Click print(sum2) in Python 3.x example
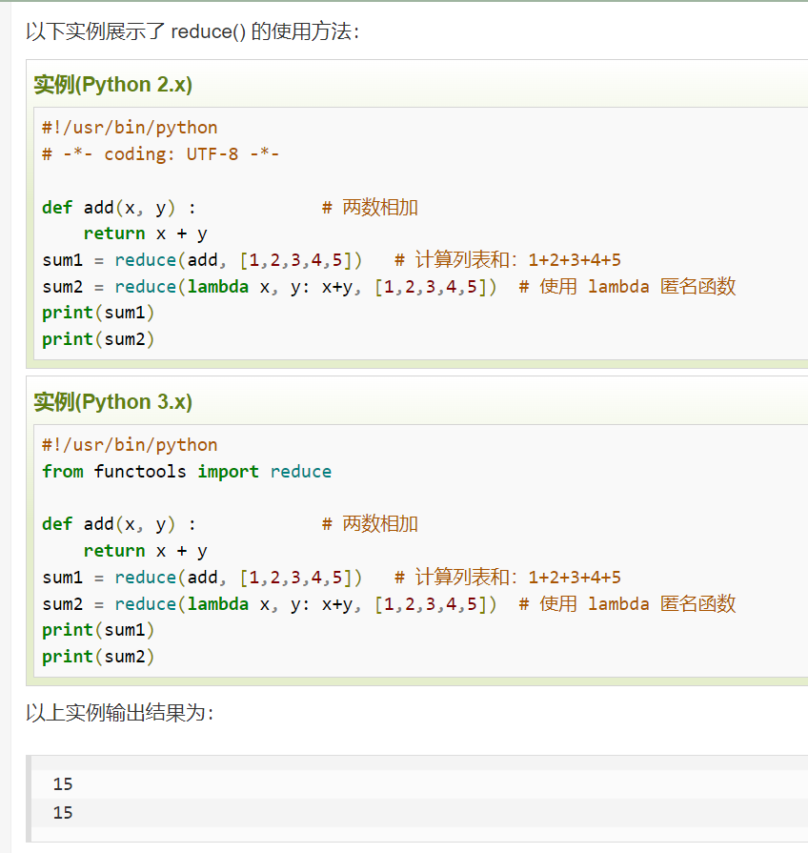The width and height of the screenshot is (808, 853). (x=98, y=657)
